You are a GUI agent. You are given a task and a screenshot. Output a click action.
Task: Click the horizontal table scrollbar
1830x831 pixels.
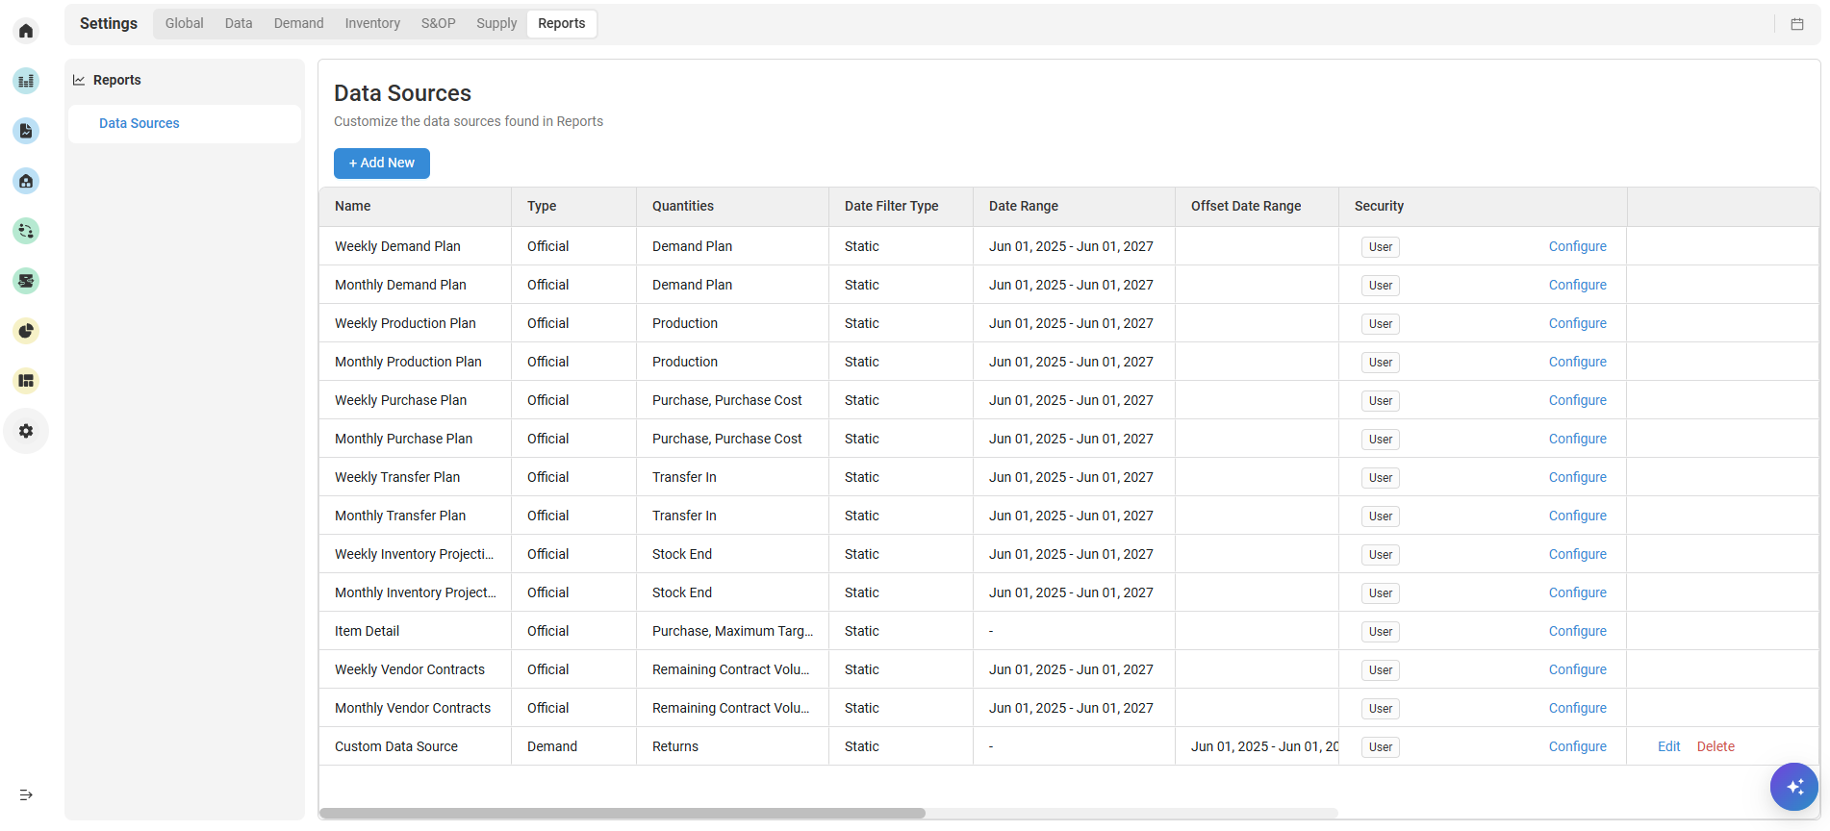click(623, 813)
